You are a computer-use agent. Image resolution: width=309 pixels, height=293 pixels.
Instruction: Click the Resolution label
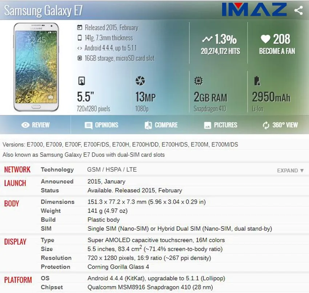[56, 258]
